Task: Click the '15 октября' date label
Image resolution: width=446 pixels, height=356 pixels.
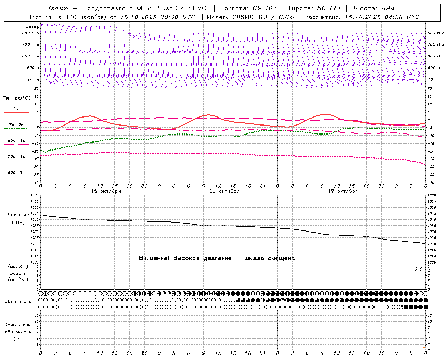Action: pos(106,191)
